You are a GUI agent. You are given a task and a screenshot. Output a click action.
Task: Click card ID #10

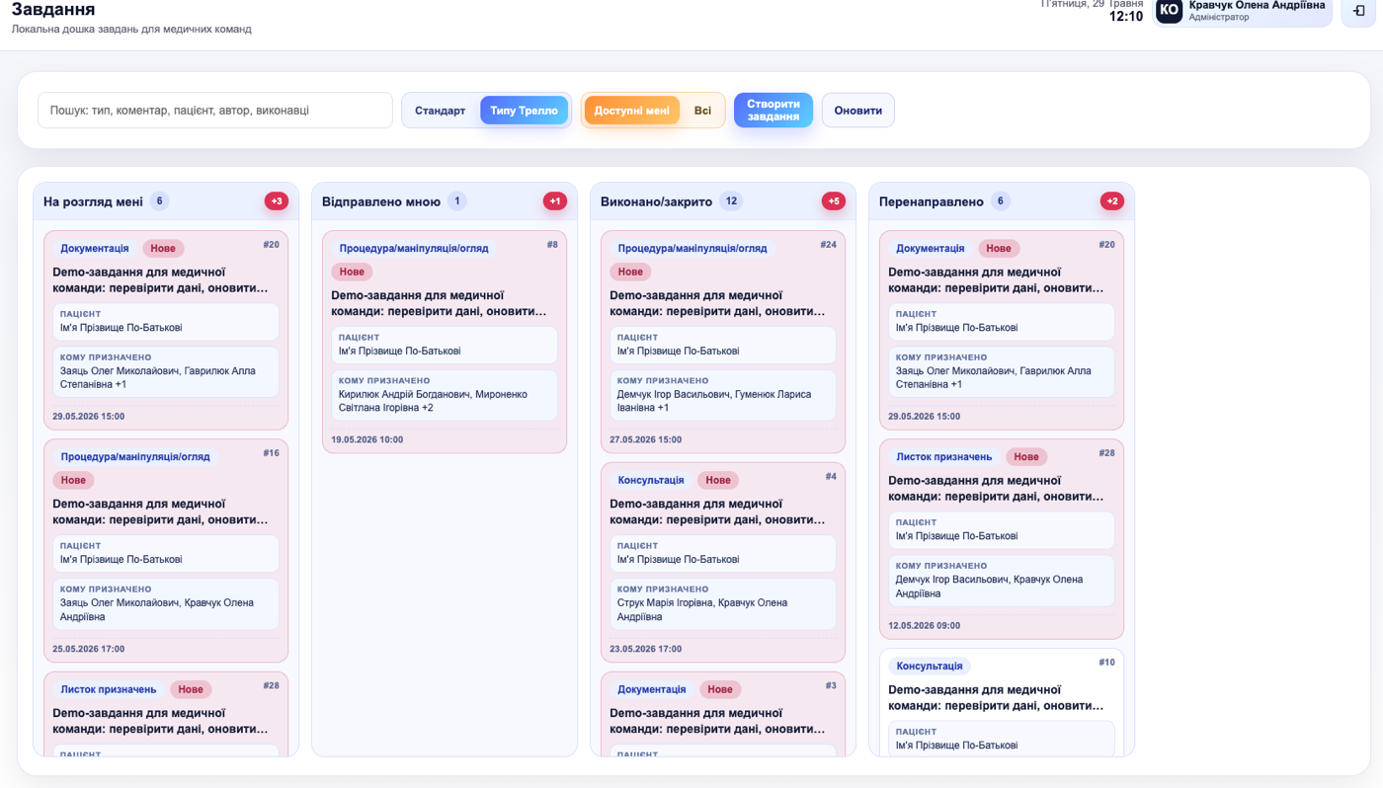(x=1106, y=663)
